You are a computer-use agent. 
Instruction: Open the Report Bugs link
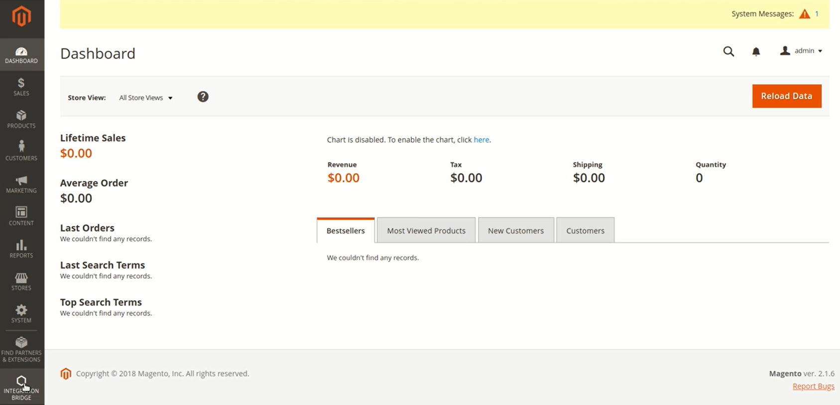point(813,386)
